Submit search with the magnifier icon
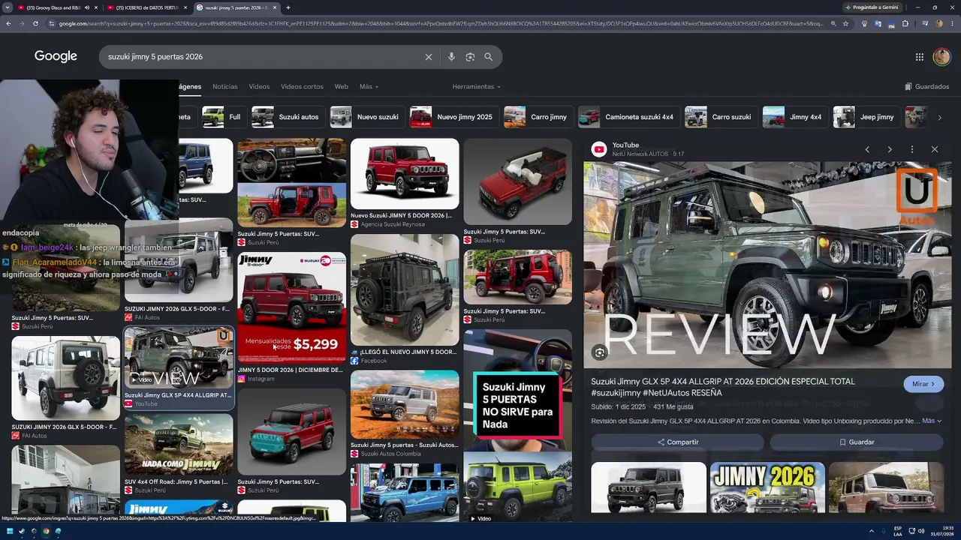This screenshot has height=540, width=961. tap(489, 57)
